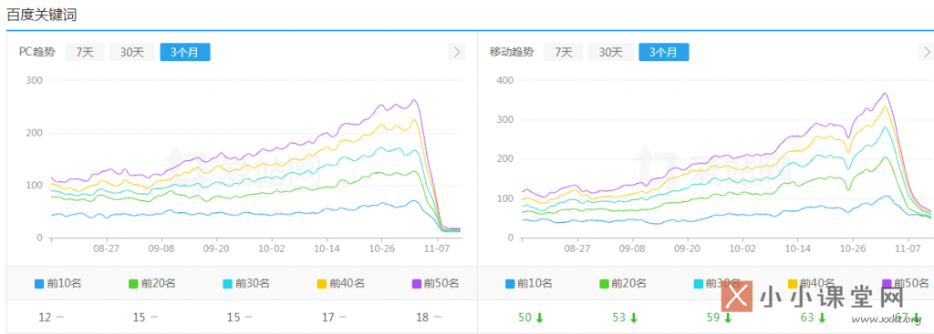
Task: Select 30天 tab in 移动趋势 chart
Action: coord(611,52)
